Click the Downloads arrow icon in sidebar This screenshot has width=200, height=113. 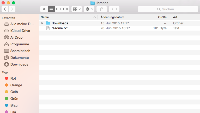pyautogui.click(x=7, y=64)
